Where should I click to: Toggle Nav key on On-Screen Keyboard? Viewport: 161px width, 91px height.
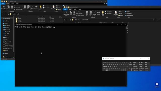pos(146,62)
